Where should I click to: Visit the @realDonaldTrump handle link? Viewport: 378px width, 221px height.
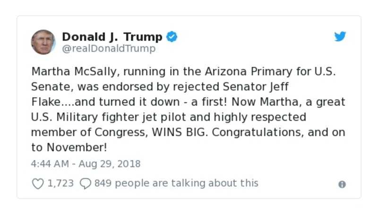(x=109, y=48)
